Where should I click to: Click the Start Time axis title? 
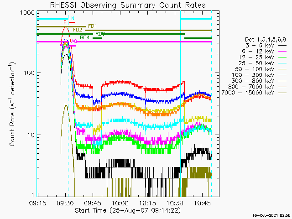(128, 210)
